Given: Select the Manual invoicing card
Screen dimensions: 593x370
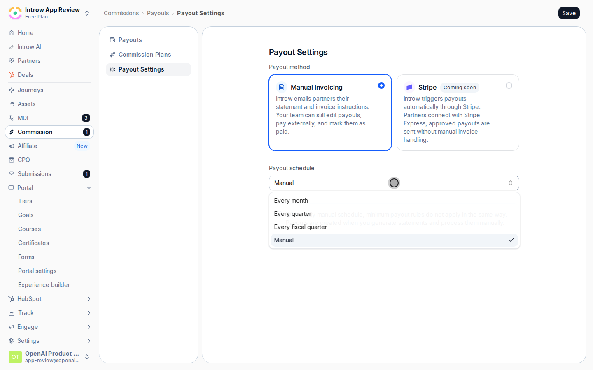Looking at the screenshot, I should [x=330, y=113].
